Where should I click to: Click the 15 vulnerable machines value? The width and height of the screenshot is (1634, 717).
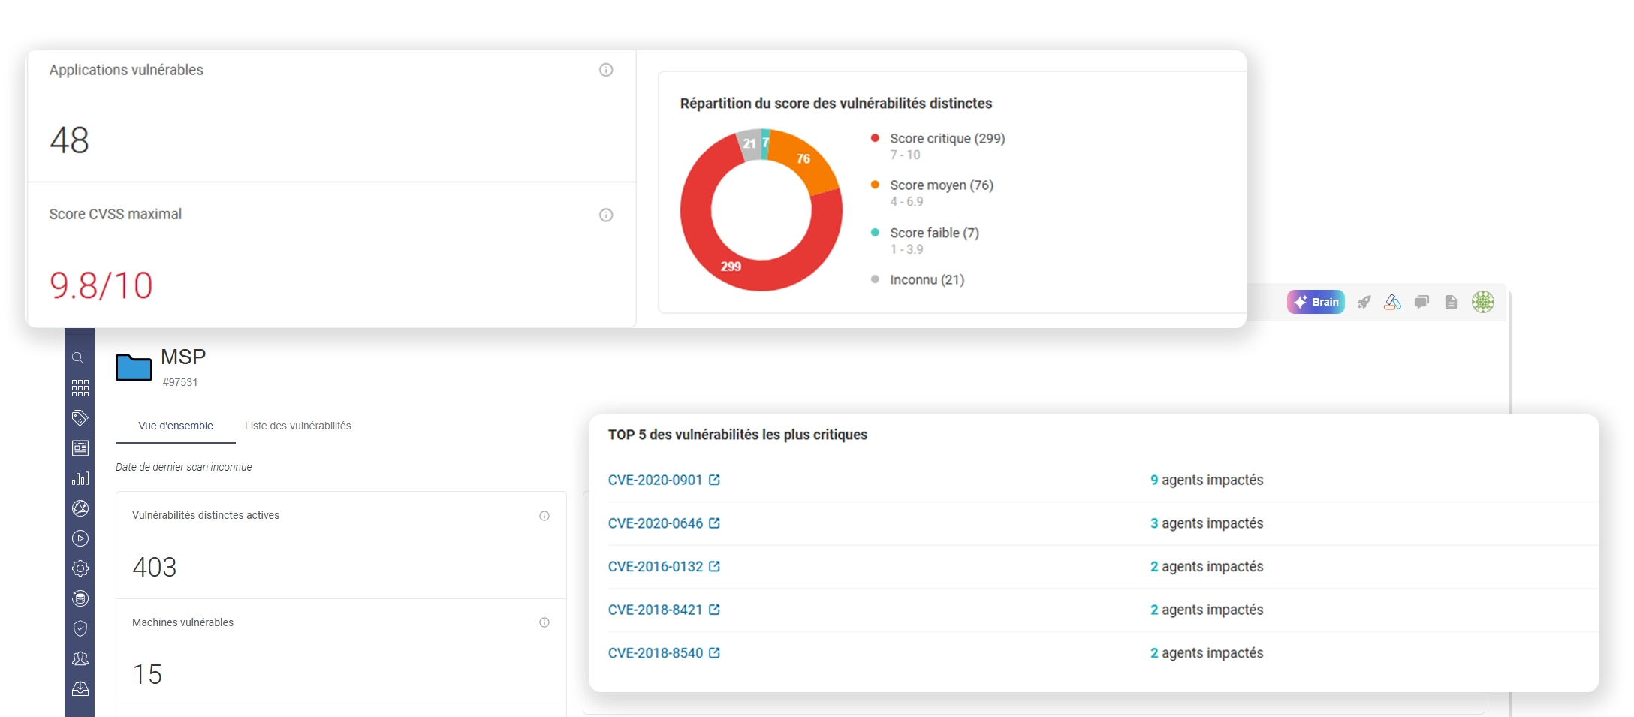pos(147,674)
